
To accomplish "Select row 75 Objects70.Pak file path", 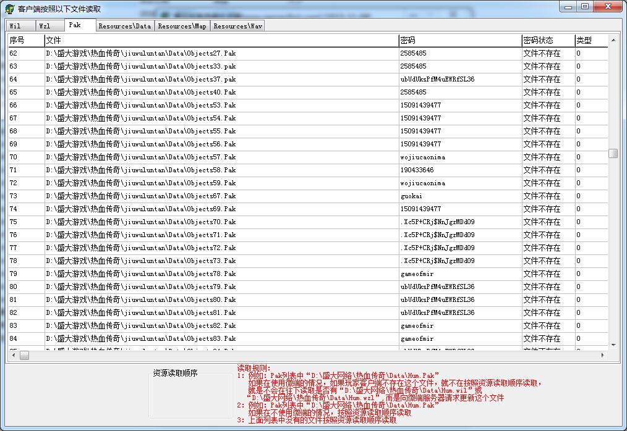I will [141, 222].
